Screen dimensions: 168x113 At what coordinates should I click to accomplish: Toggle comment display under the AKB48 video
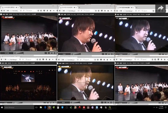pyautogui.click(x=103, y=54)
